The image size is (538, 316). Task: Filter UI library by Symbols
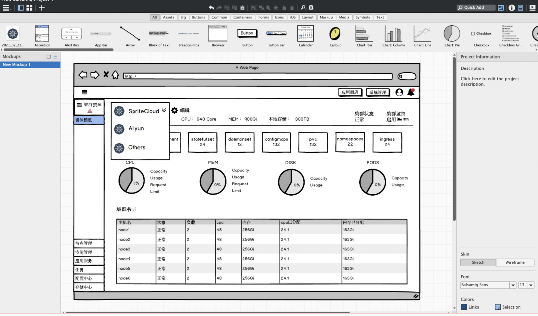click(x=362, y=17)
